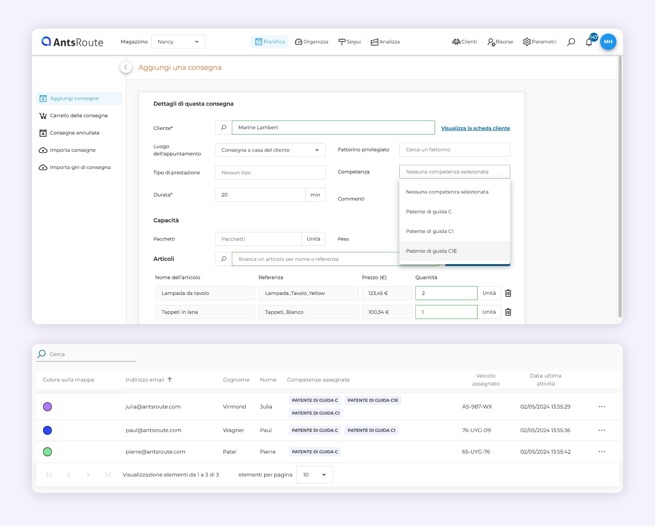The height and width of the screenshot is (526, 655).
Task: Open Carrello delle consegne in sidebar
Action: (x=78, y=115)
